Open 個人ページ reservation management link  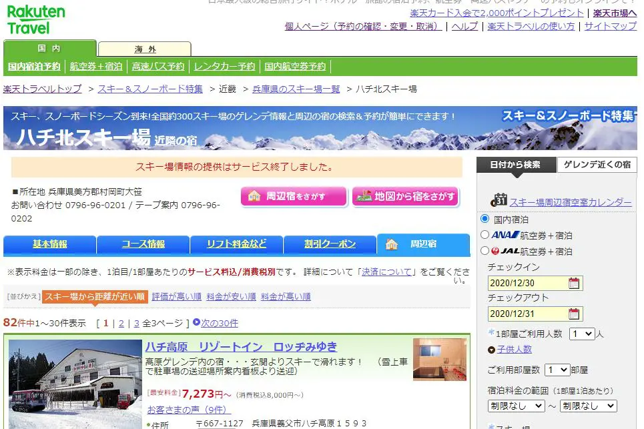tap(363, 26)
